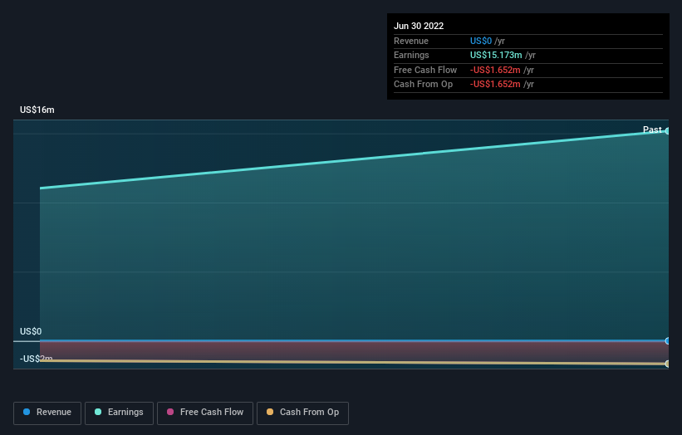Click the US$0 axis label
682x435 pixels.
click(x=31, y=331)
